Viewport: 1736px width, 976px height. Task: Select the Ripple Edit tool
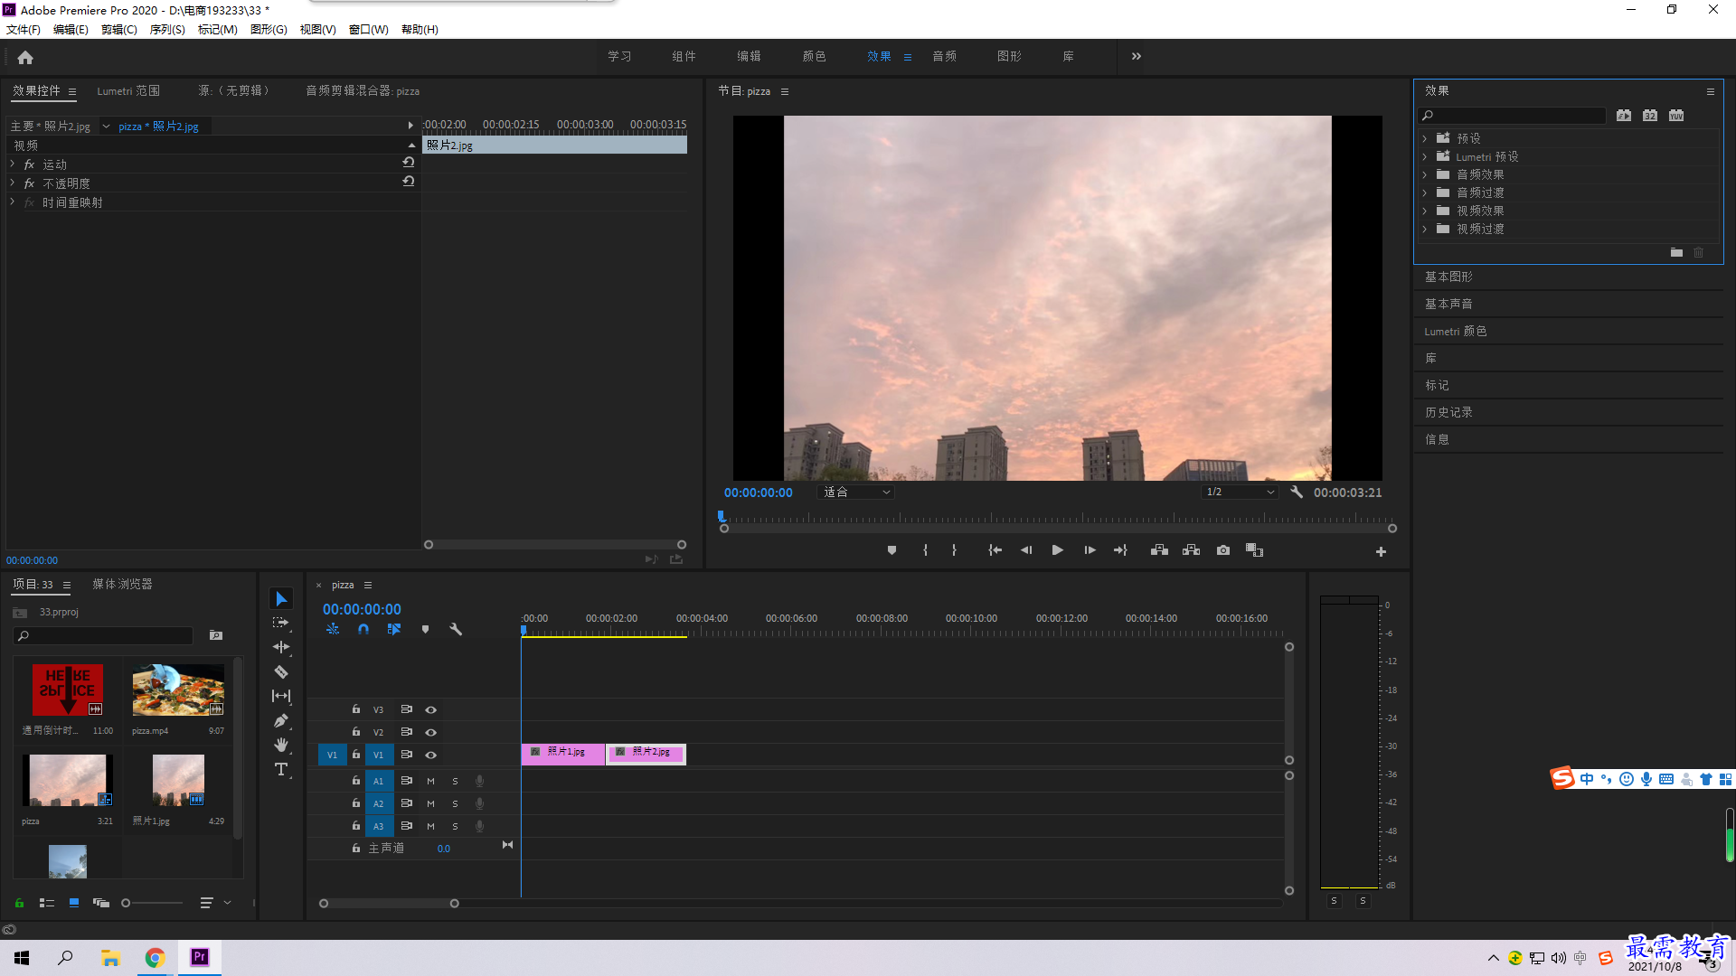coord(281,647)
